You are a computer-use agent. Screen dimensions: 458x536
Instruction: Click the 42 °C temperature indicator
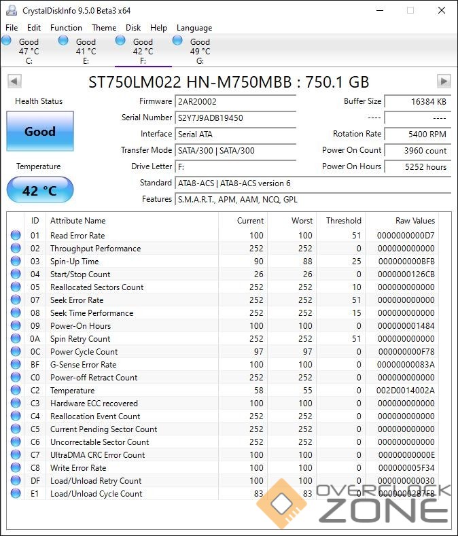[x=39, y=190]
